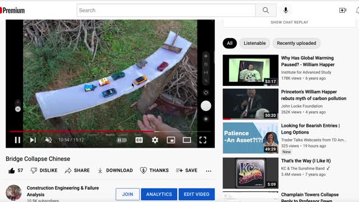Image resolution: width=359 pixels, height=202 pixels.
Task: Open Princeton's William Happer video title
Action: coord(314,95)
